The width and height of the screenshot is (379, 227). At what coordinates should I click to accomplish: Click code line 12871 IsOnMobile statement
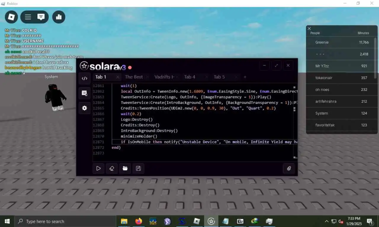[209, 142]
